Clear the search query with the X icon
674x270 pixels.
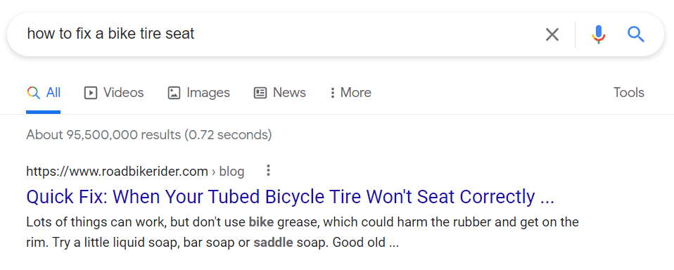[552, 34]
